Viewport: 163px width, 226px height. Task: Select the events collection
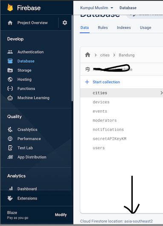coord(100,111)
